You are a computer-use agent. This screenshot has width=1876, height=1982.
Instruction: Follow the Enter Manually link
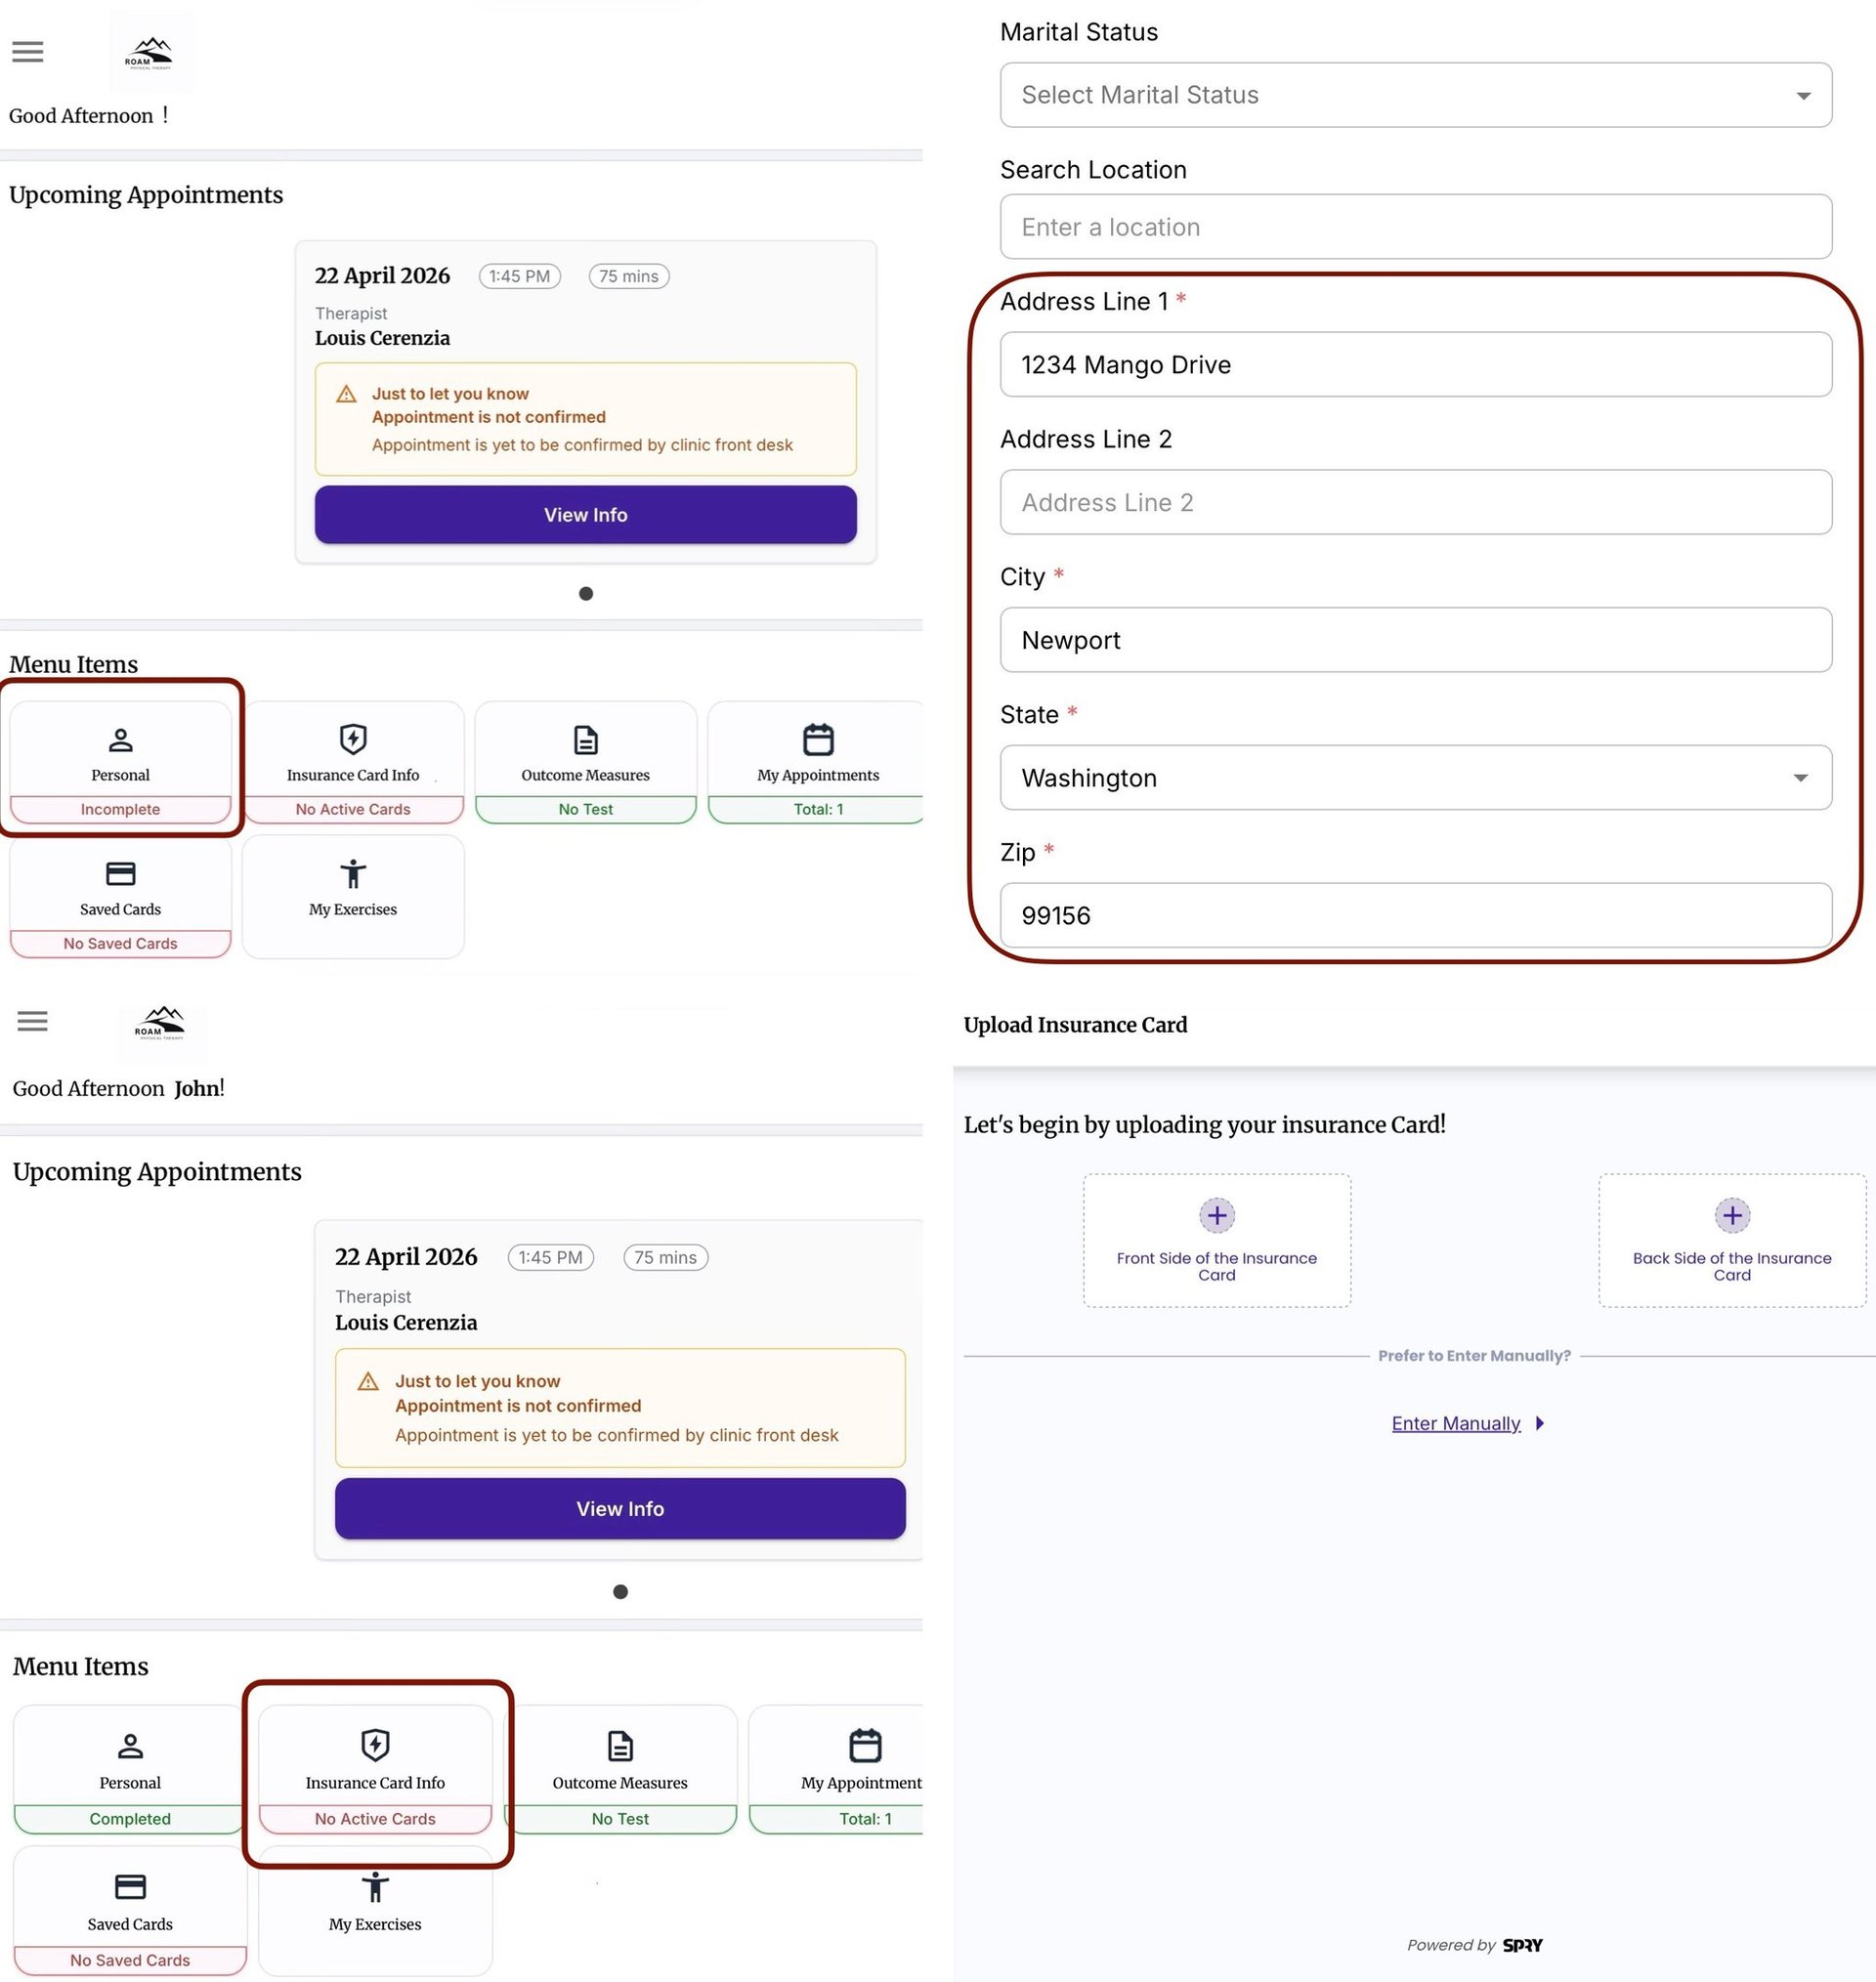pos(1455,1423)
